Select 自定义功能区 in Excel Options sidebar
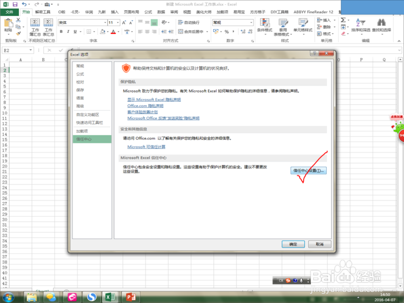 tap(92, 114)
